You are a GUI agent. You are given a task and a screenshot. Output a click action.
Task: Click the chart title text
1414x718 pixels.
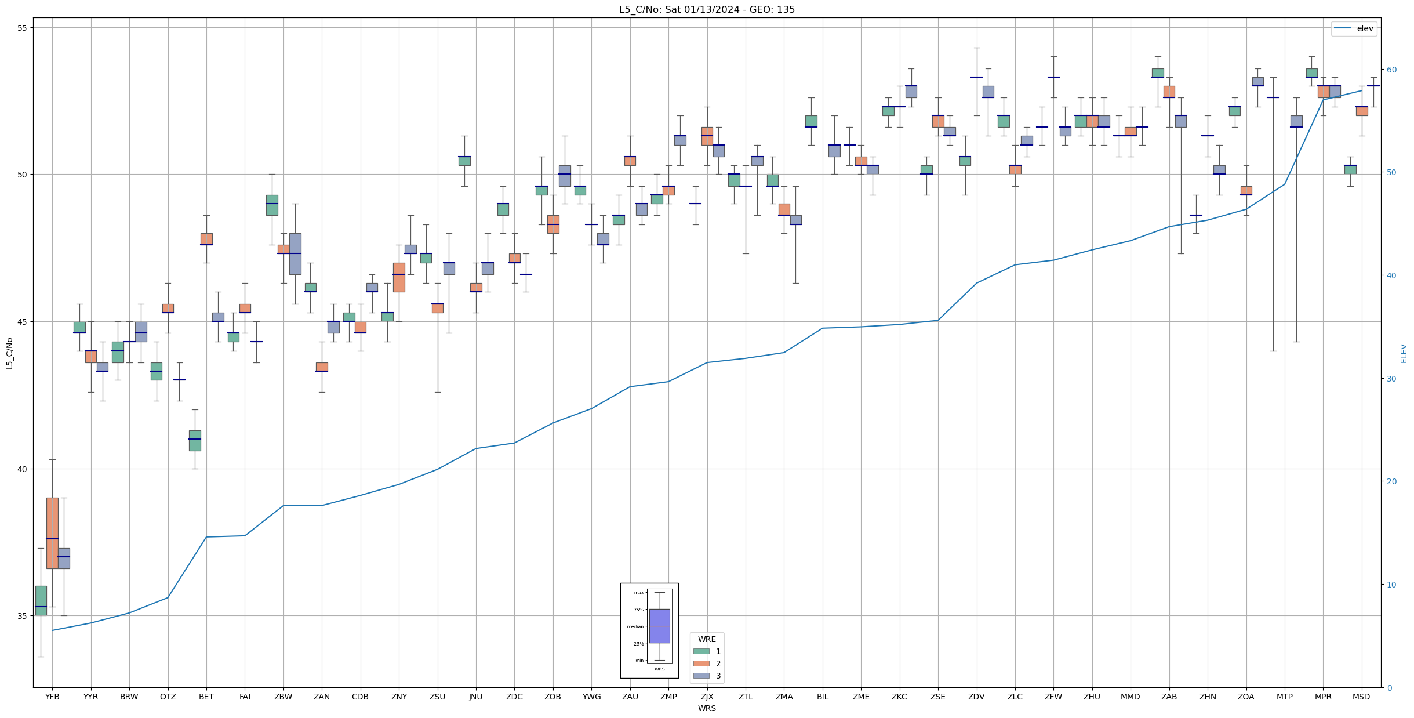pos(707,9)
